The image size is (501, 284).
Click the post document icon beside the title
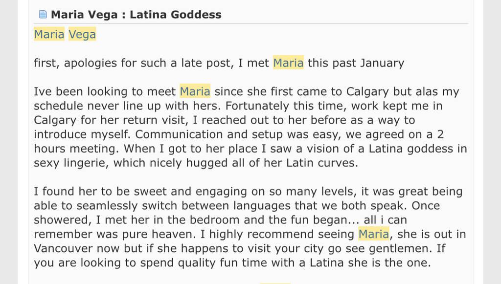[43, 15]
